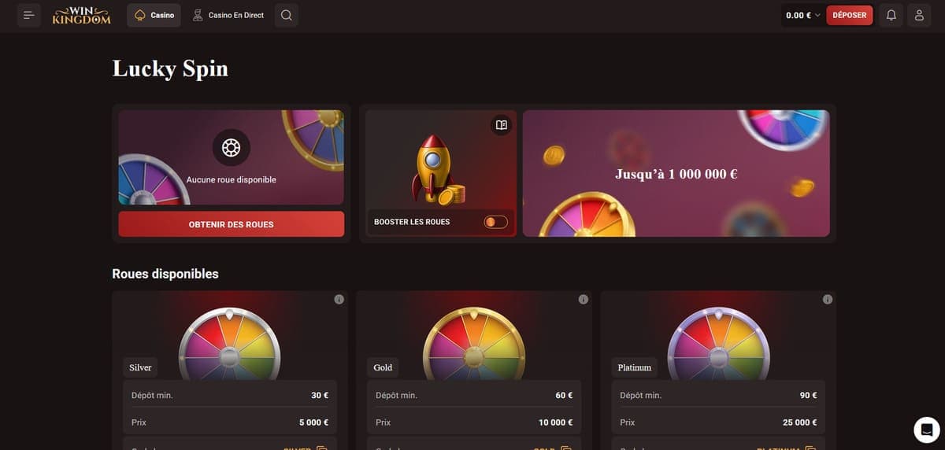Click the Win Kingdom logo

point(82,15)
